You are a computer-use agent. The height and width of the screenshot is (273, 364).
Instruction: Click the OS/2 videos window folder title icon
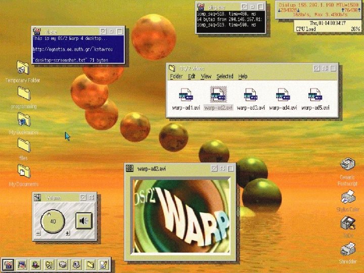point(172,68)
